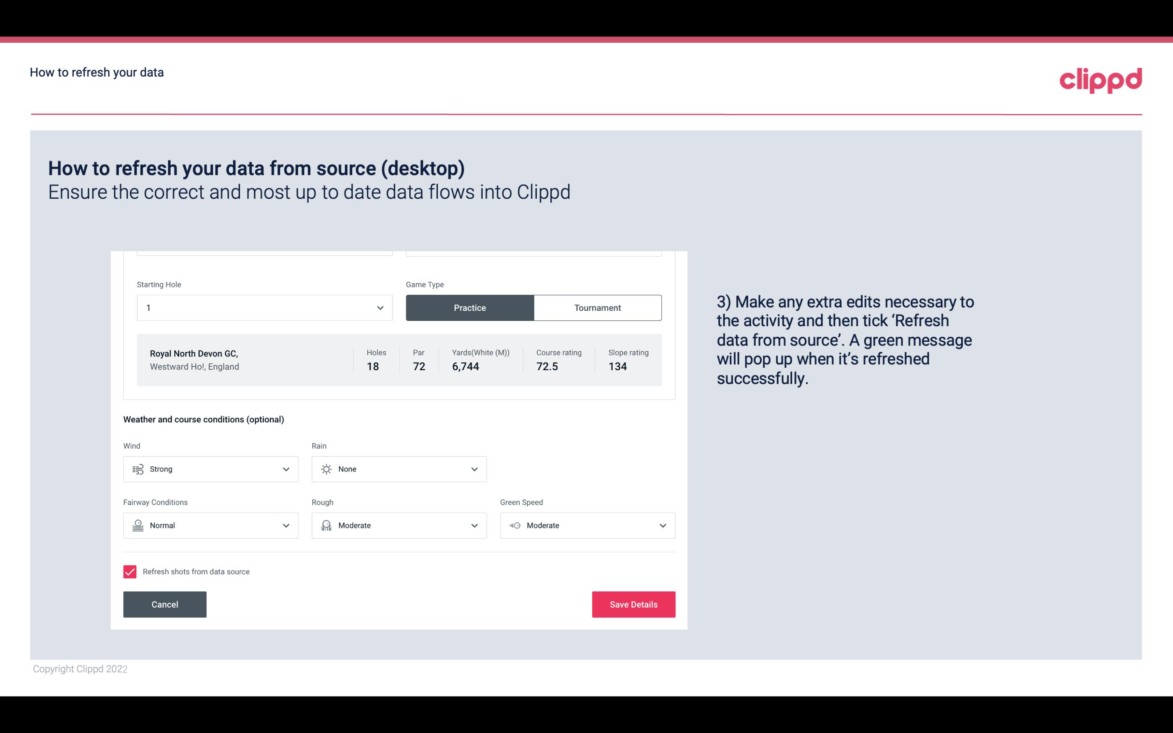Screen dimensions: 1173x733
Task: Click the wind condition icon
Action: pos(138,469)
